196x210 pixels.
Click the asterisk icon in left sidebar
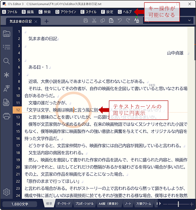(x=6, y=75)
